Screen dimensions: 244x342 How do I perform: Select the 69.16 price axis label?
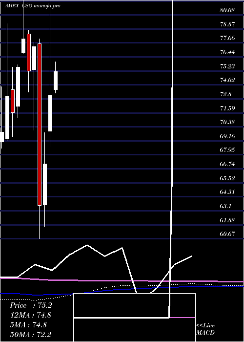point(227,136)
